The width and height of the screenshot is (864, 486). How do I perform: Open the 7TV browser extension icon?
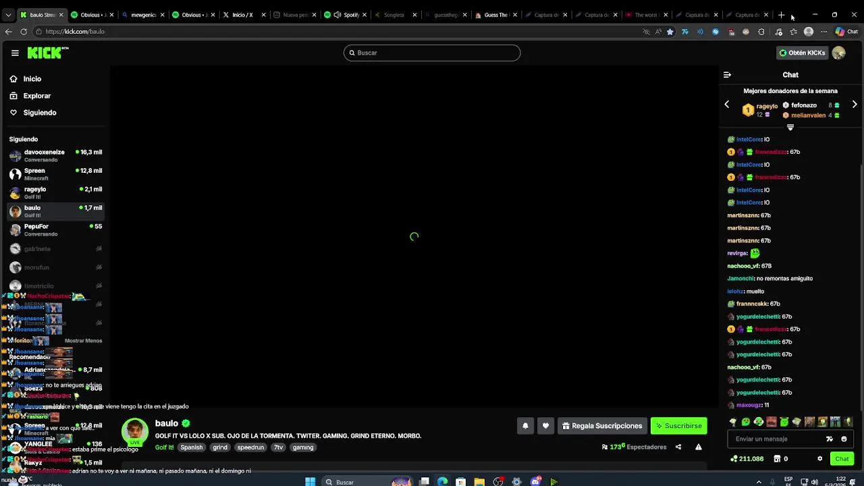tap(685, 32)
